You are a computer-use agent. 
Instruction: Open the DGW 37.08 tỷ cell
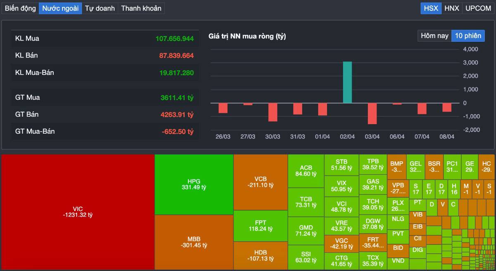click(x=373, y=224)
